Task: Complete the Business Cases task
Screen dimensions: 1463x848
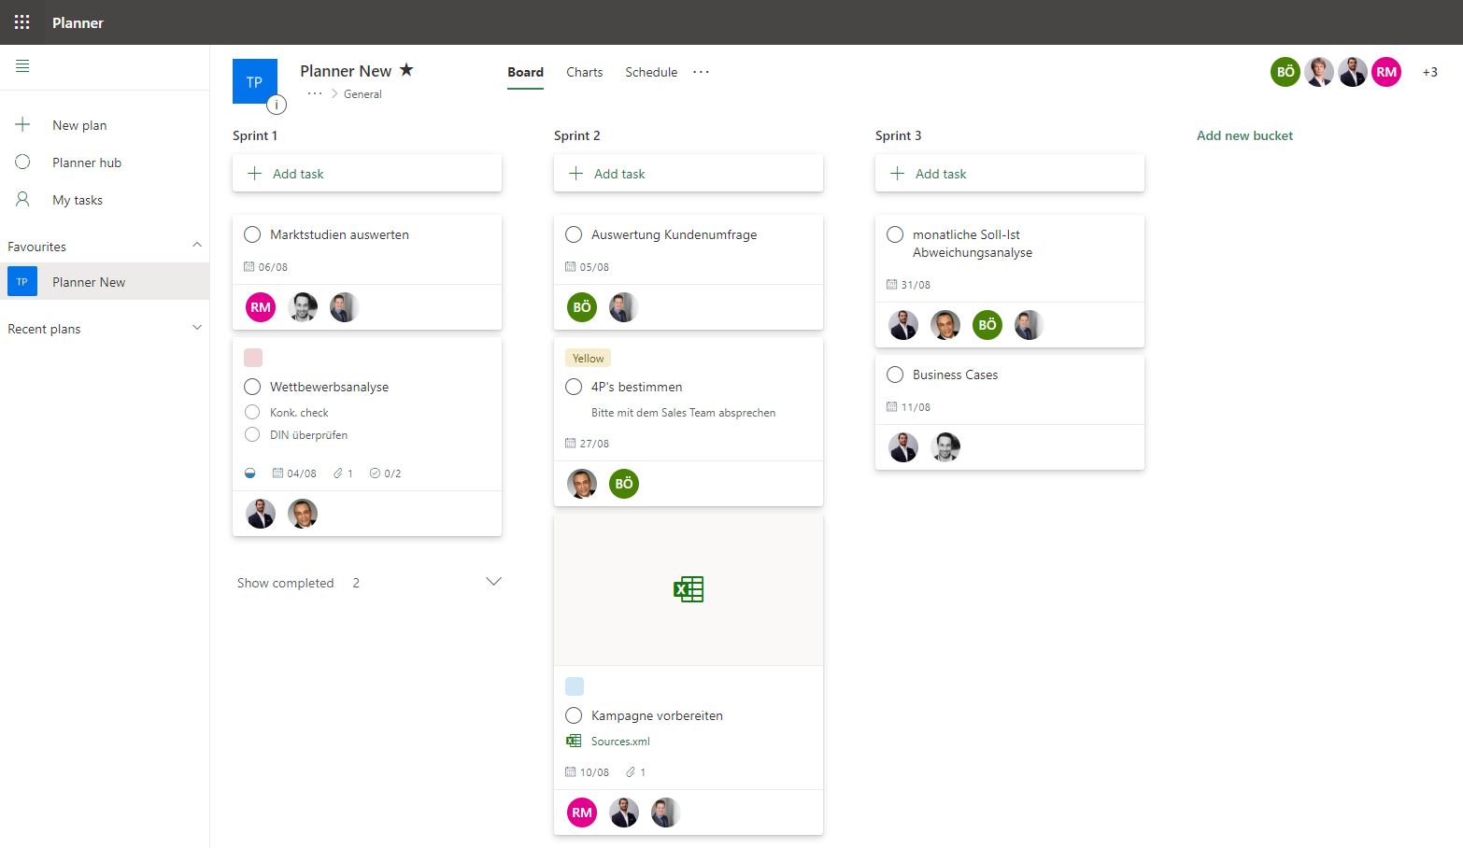Action: click(894, 375)
